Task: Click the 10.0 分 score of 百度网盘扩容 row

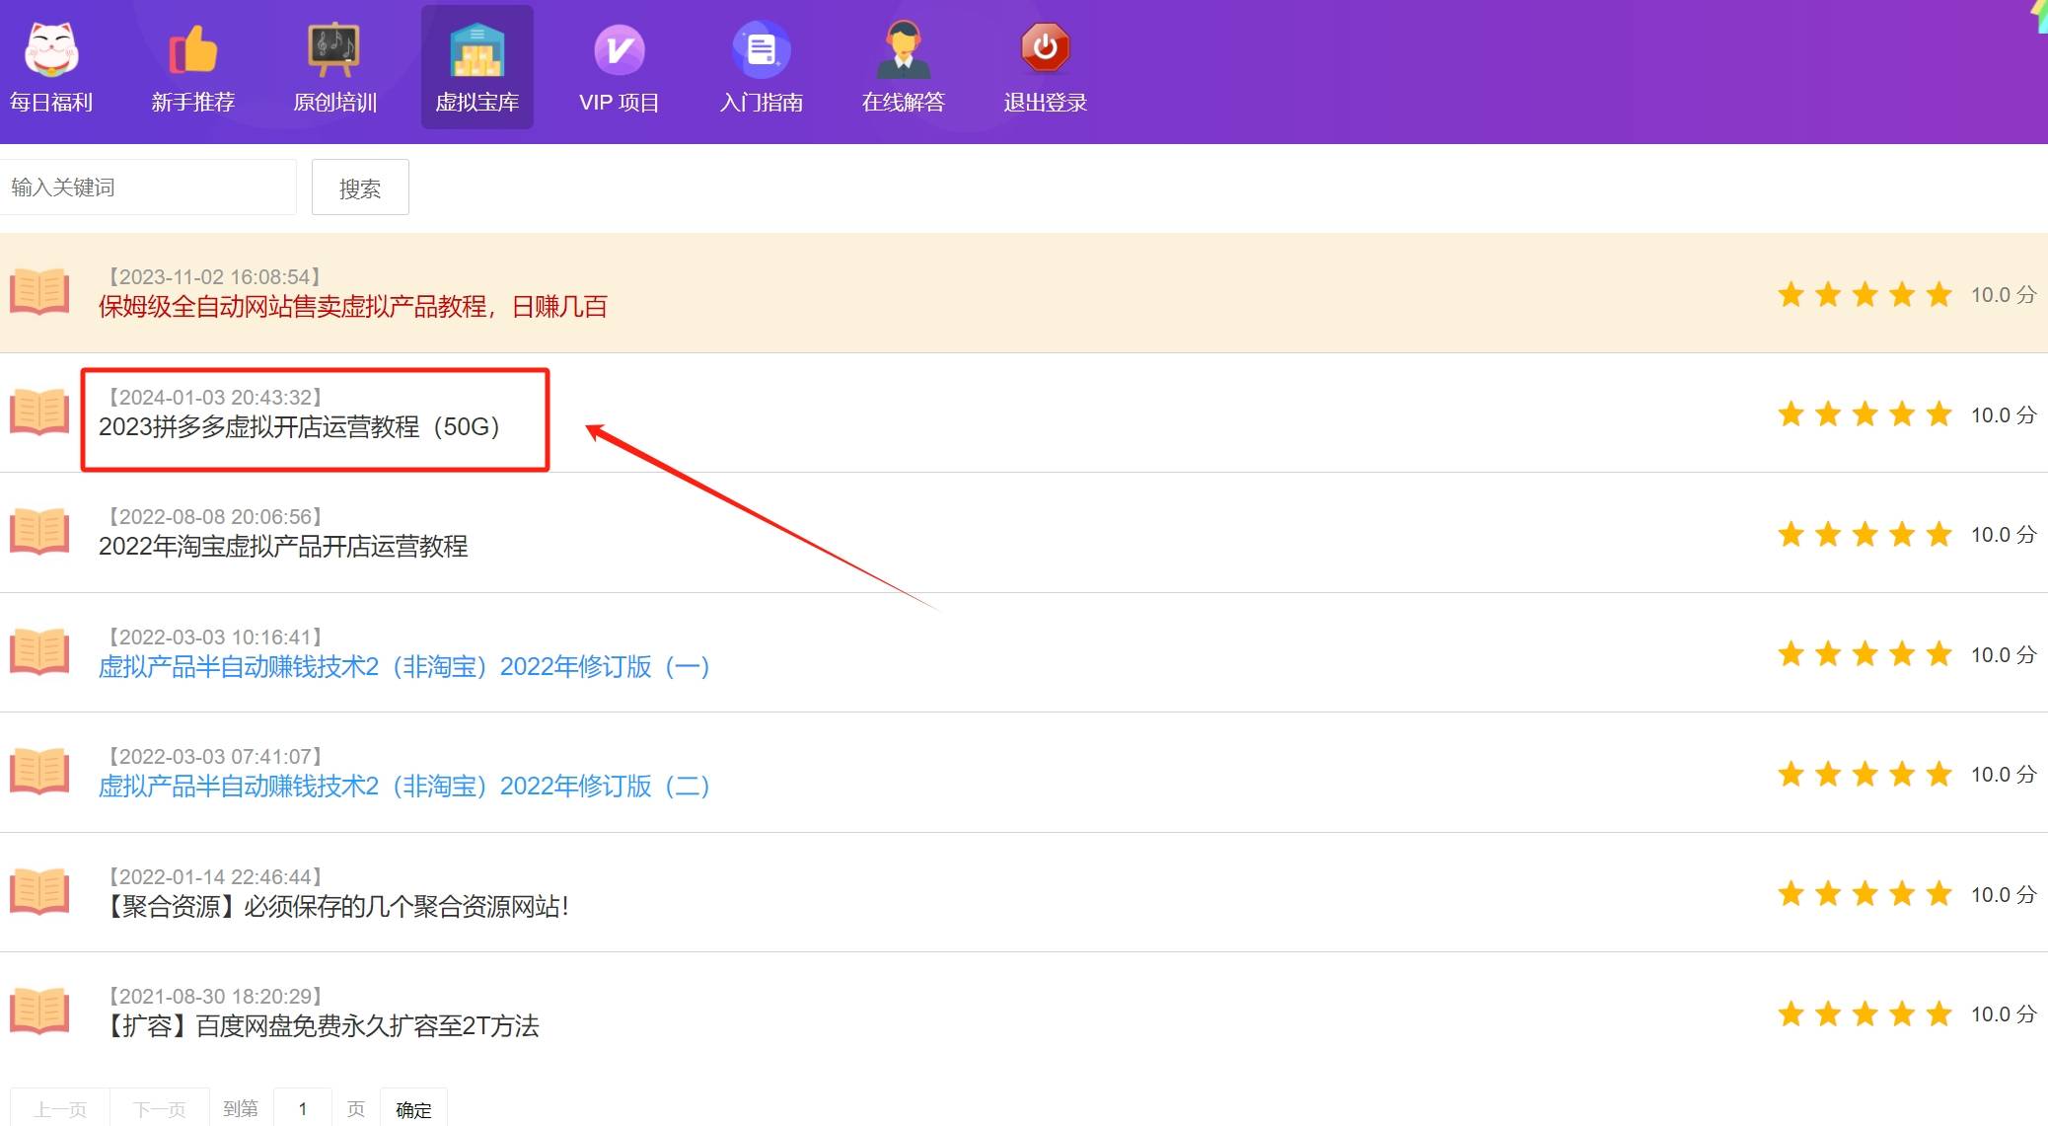Action: pyautogui.click(x=2004, y=1014)
